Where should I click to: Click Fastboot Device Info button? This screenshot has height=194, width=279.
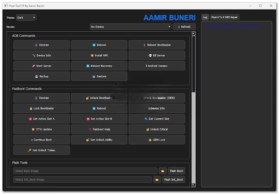tap(157, 108)
